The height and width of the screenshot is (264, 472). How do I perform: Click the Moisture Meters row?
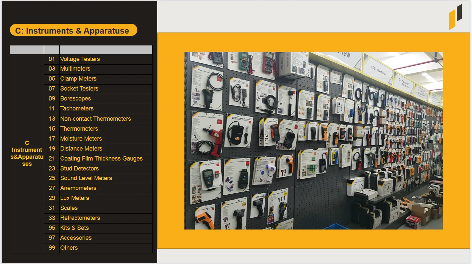coord(81,139)
